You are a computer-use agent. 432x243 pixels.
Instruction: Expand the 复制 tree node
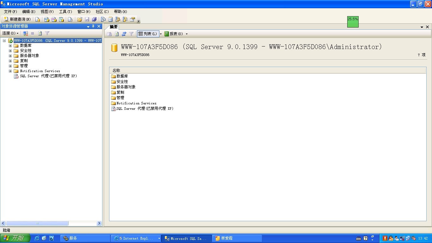(10, 61)
